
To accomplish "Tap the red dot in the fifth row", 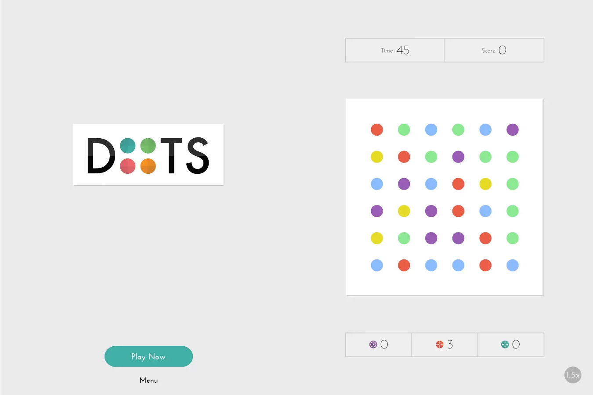I will [485, 238].
